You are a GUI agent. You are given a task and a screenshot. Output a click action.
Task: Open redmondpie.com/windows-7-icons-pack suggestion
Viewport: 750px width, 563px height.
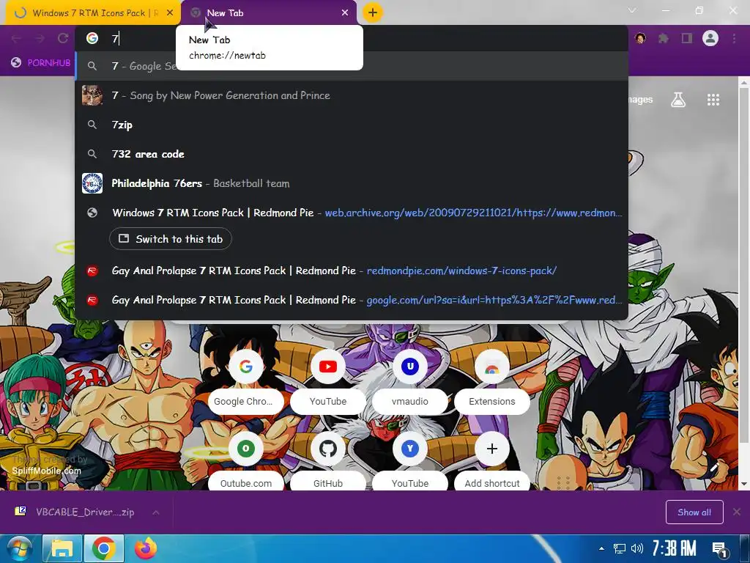point(351,271)
